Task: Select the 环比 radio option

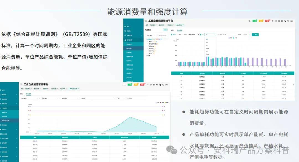Action: click(x=185, y=35)
